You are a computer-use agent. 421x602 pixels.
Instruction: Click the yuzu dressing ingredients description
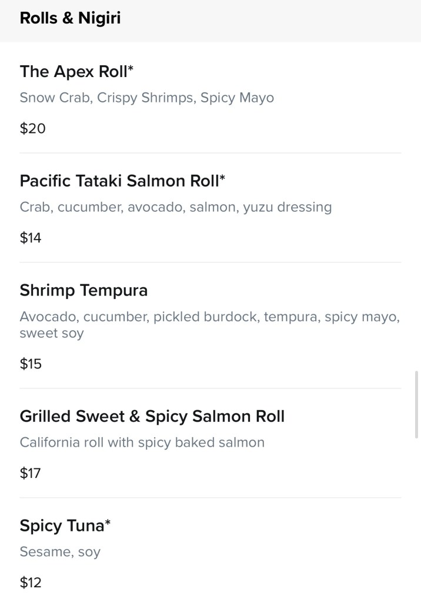point(175,207)
